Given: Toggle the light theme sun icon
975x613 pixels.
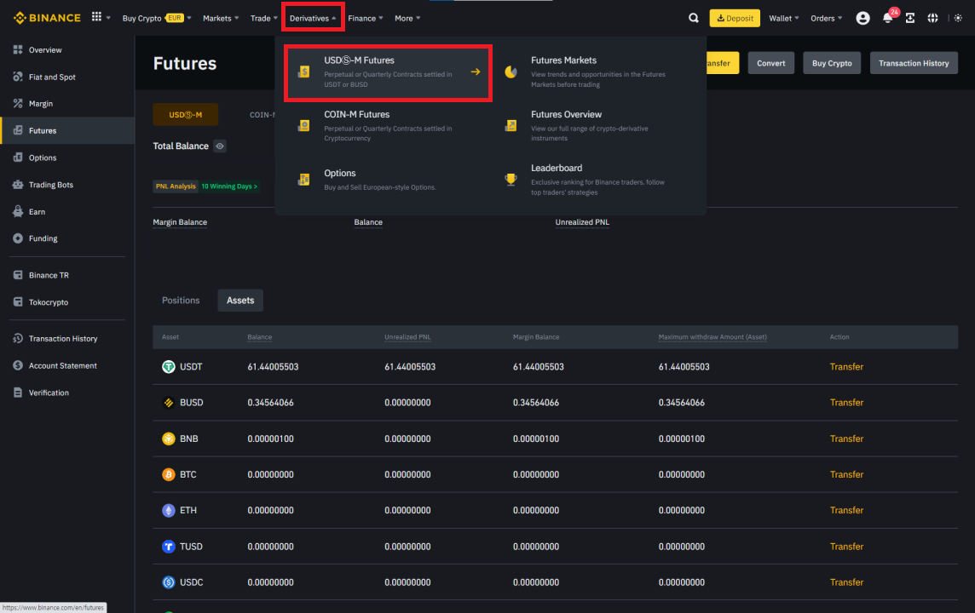Looking at the screenshot, I should pos(958,18).
